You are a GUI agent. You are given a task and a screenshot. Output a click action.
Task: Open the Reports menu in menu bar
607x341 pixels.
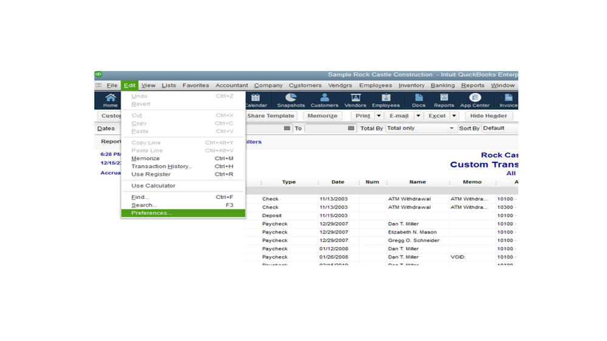point(473,85)
